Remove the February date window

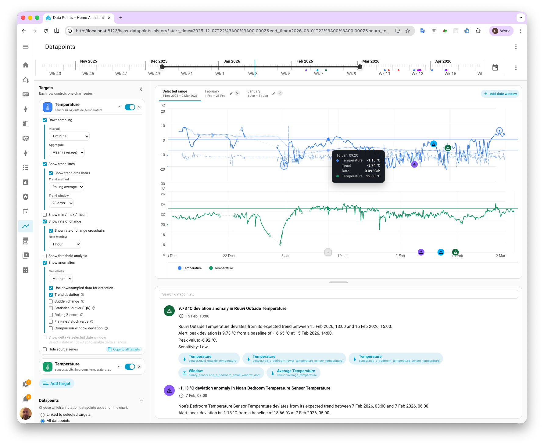(237, 93)
